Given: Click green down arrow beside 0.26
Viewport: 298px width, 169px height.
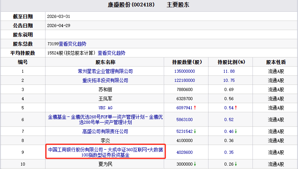Looking at the screenshot, I should 236,164.
